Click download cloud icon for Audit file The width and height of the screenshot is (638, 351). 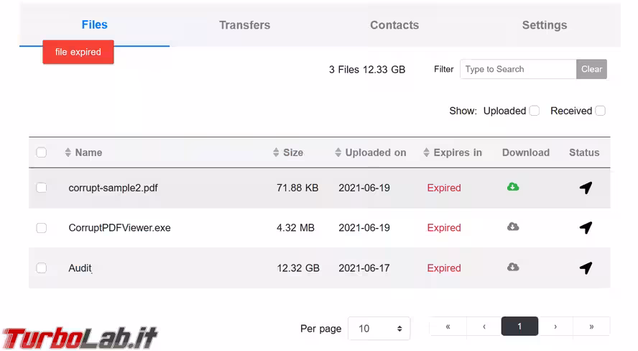pos(513,268)
